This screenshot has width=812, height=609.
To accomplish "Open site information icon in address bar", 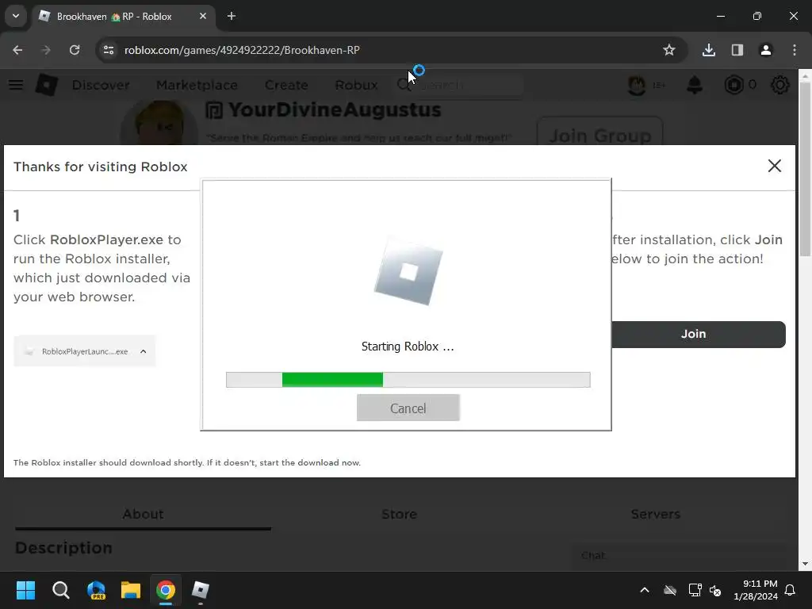I will coord(109,50).
